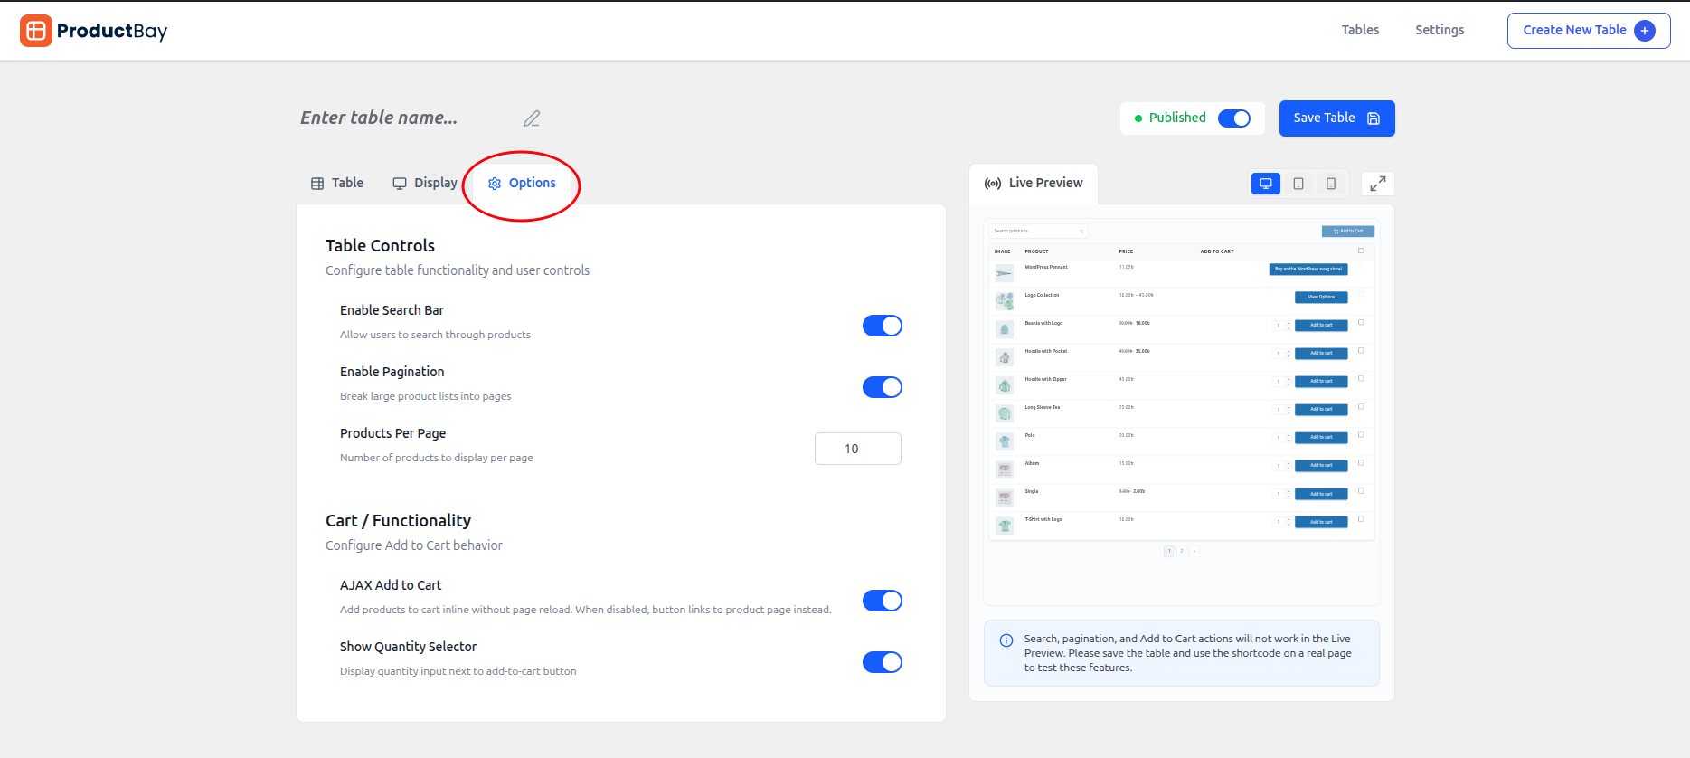Open Settings from the top navigation

(1440, 31)
